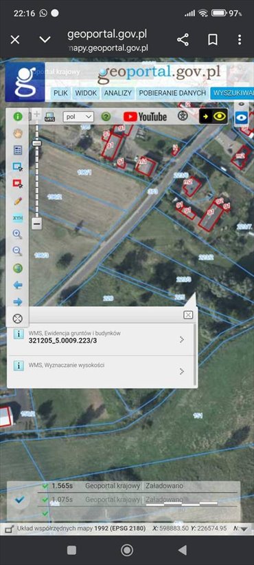This screenshot has width=254, height=565.
Task: Toggle the blue eye visibility button
Action: tap(242, 118)
